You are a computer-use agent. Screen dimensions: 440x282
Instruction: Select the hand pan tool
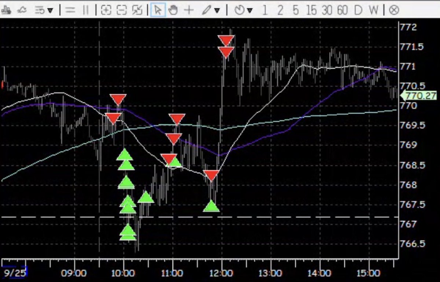coord(173,10)
